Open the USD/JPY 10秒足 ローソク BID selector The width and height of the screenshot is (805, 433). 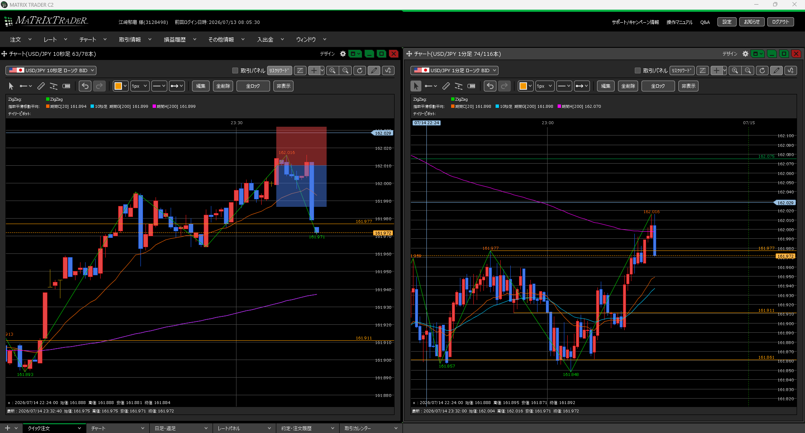[51, 70]
